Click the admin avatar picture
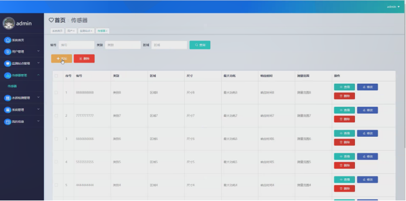Screen dimensions: 406x201 9,23
